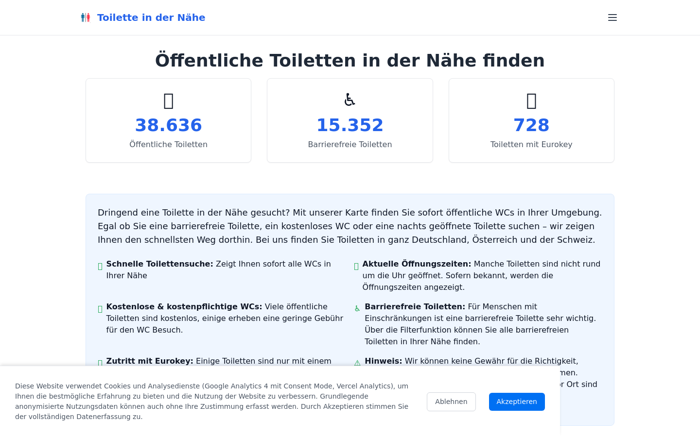The height and width of the screenshot is (437, 700).
Task: Click the icon above 38.636 toilets count
Action: (169, 101)
